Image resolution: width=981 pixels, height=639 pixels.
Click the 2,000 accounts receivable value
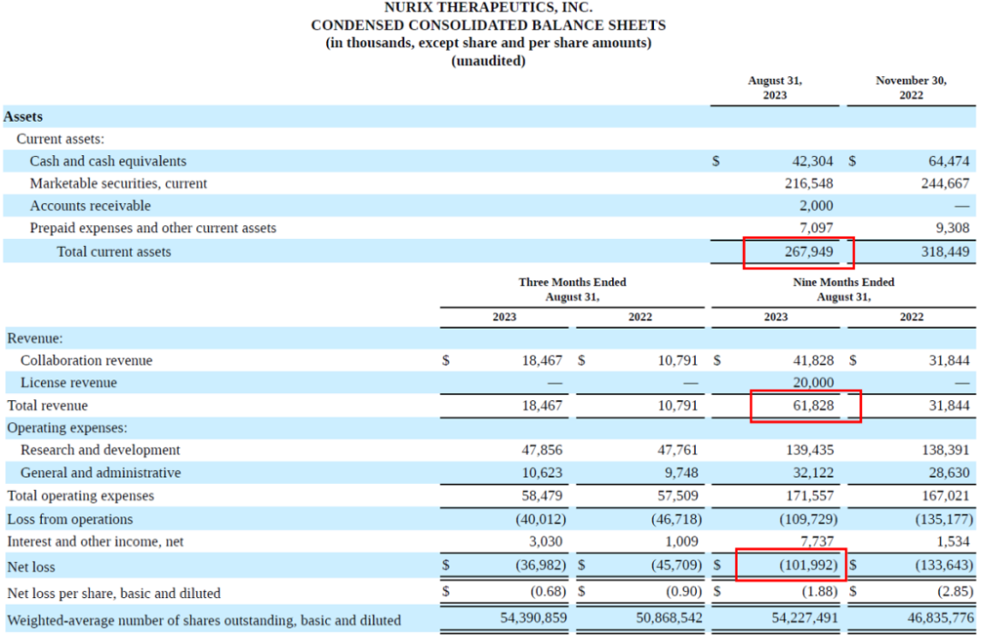[x=816, y=206]
